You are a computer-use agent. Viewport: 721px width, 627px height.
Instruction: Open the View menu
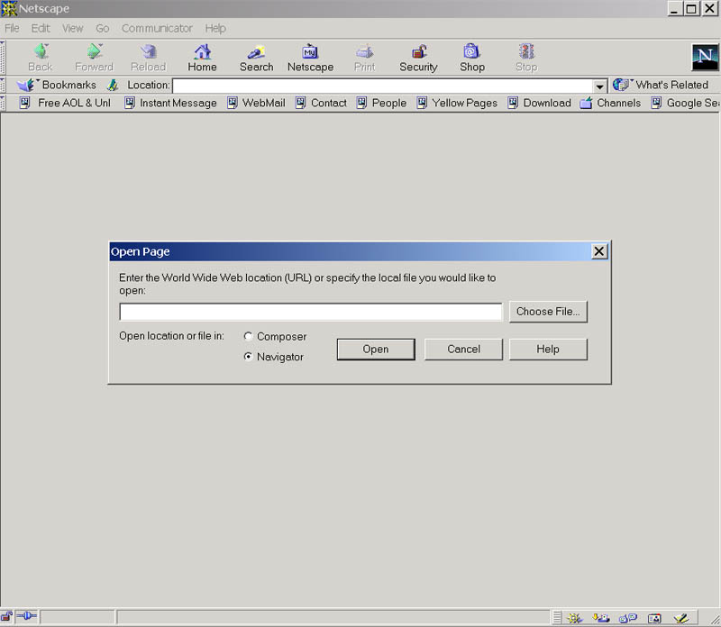[x=73, y=29]
